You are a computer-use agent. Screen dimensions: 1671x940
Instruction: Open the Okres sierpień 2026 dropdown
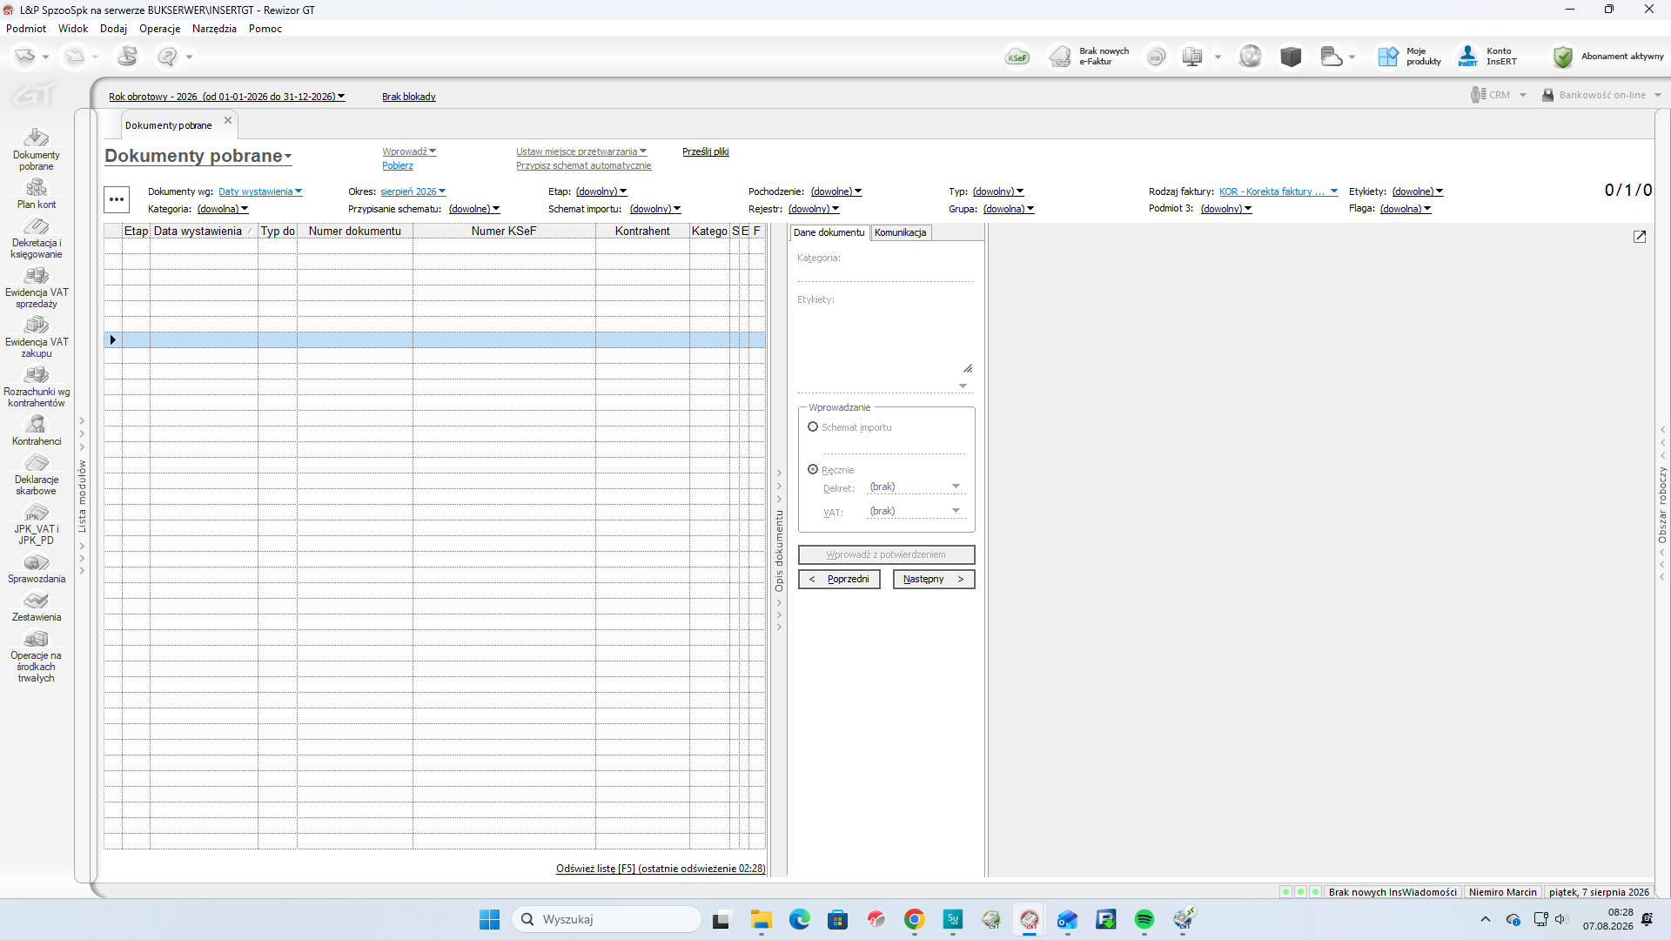(413, 191)
